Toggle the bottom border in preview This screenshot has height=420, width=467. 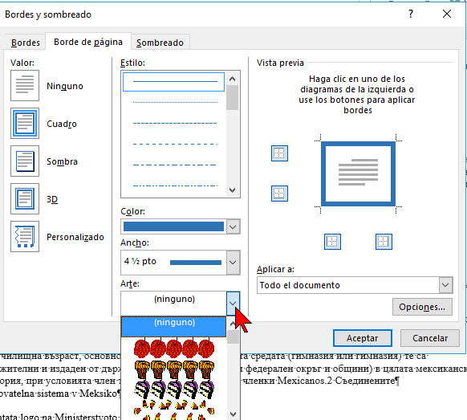(279, 194)
